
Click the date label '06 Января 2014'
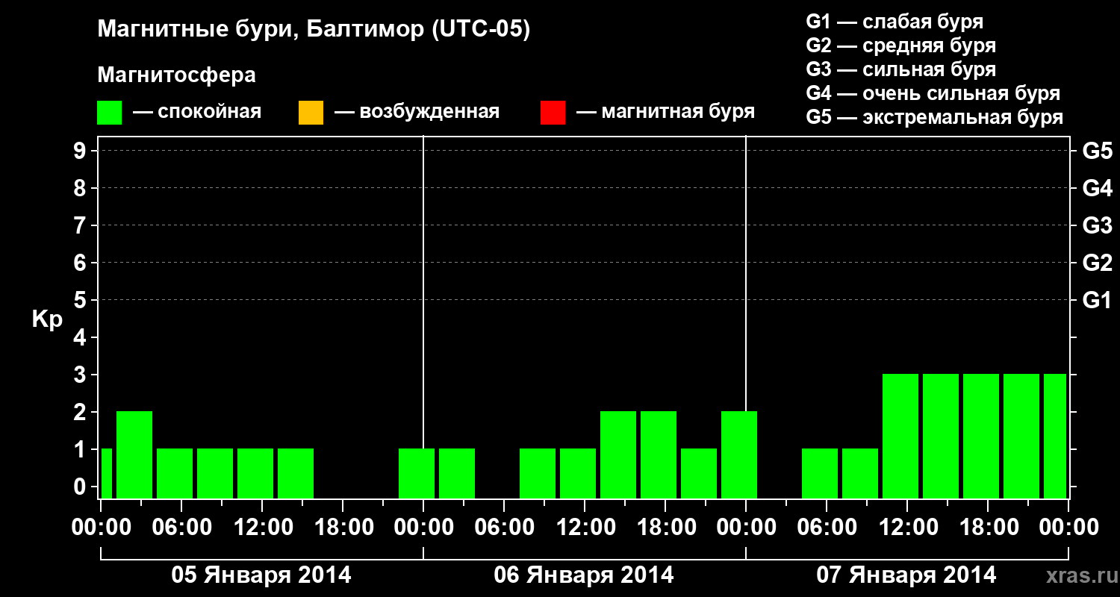[584, 575]
